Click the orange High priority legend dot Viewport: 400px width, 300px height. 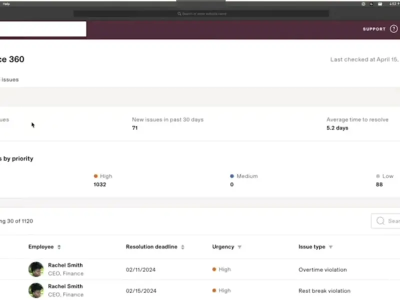[x=95, y=176]
